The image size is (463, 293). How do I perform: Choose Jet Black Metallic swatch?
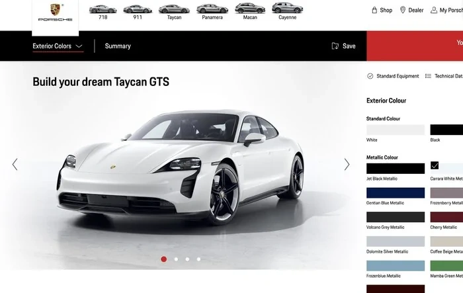coord(396,169)
